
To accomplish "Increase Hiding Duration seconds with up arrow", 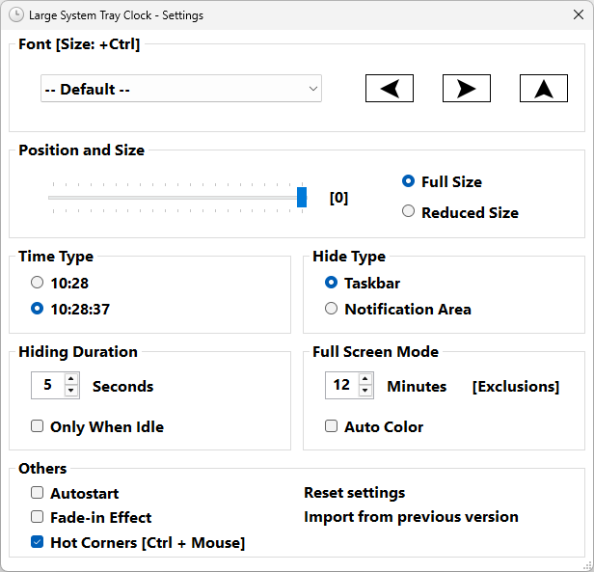I will [x=71, y=380].
